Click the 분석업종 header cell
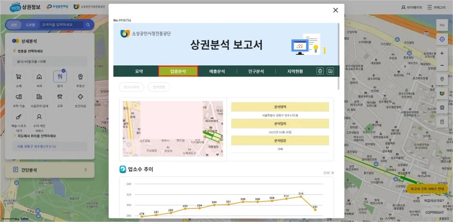This screenshot has width=453, height=222. pos(280,141)
